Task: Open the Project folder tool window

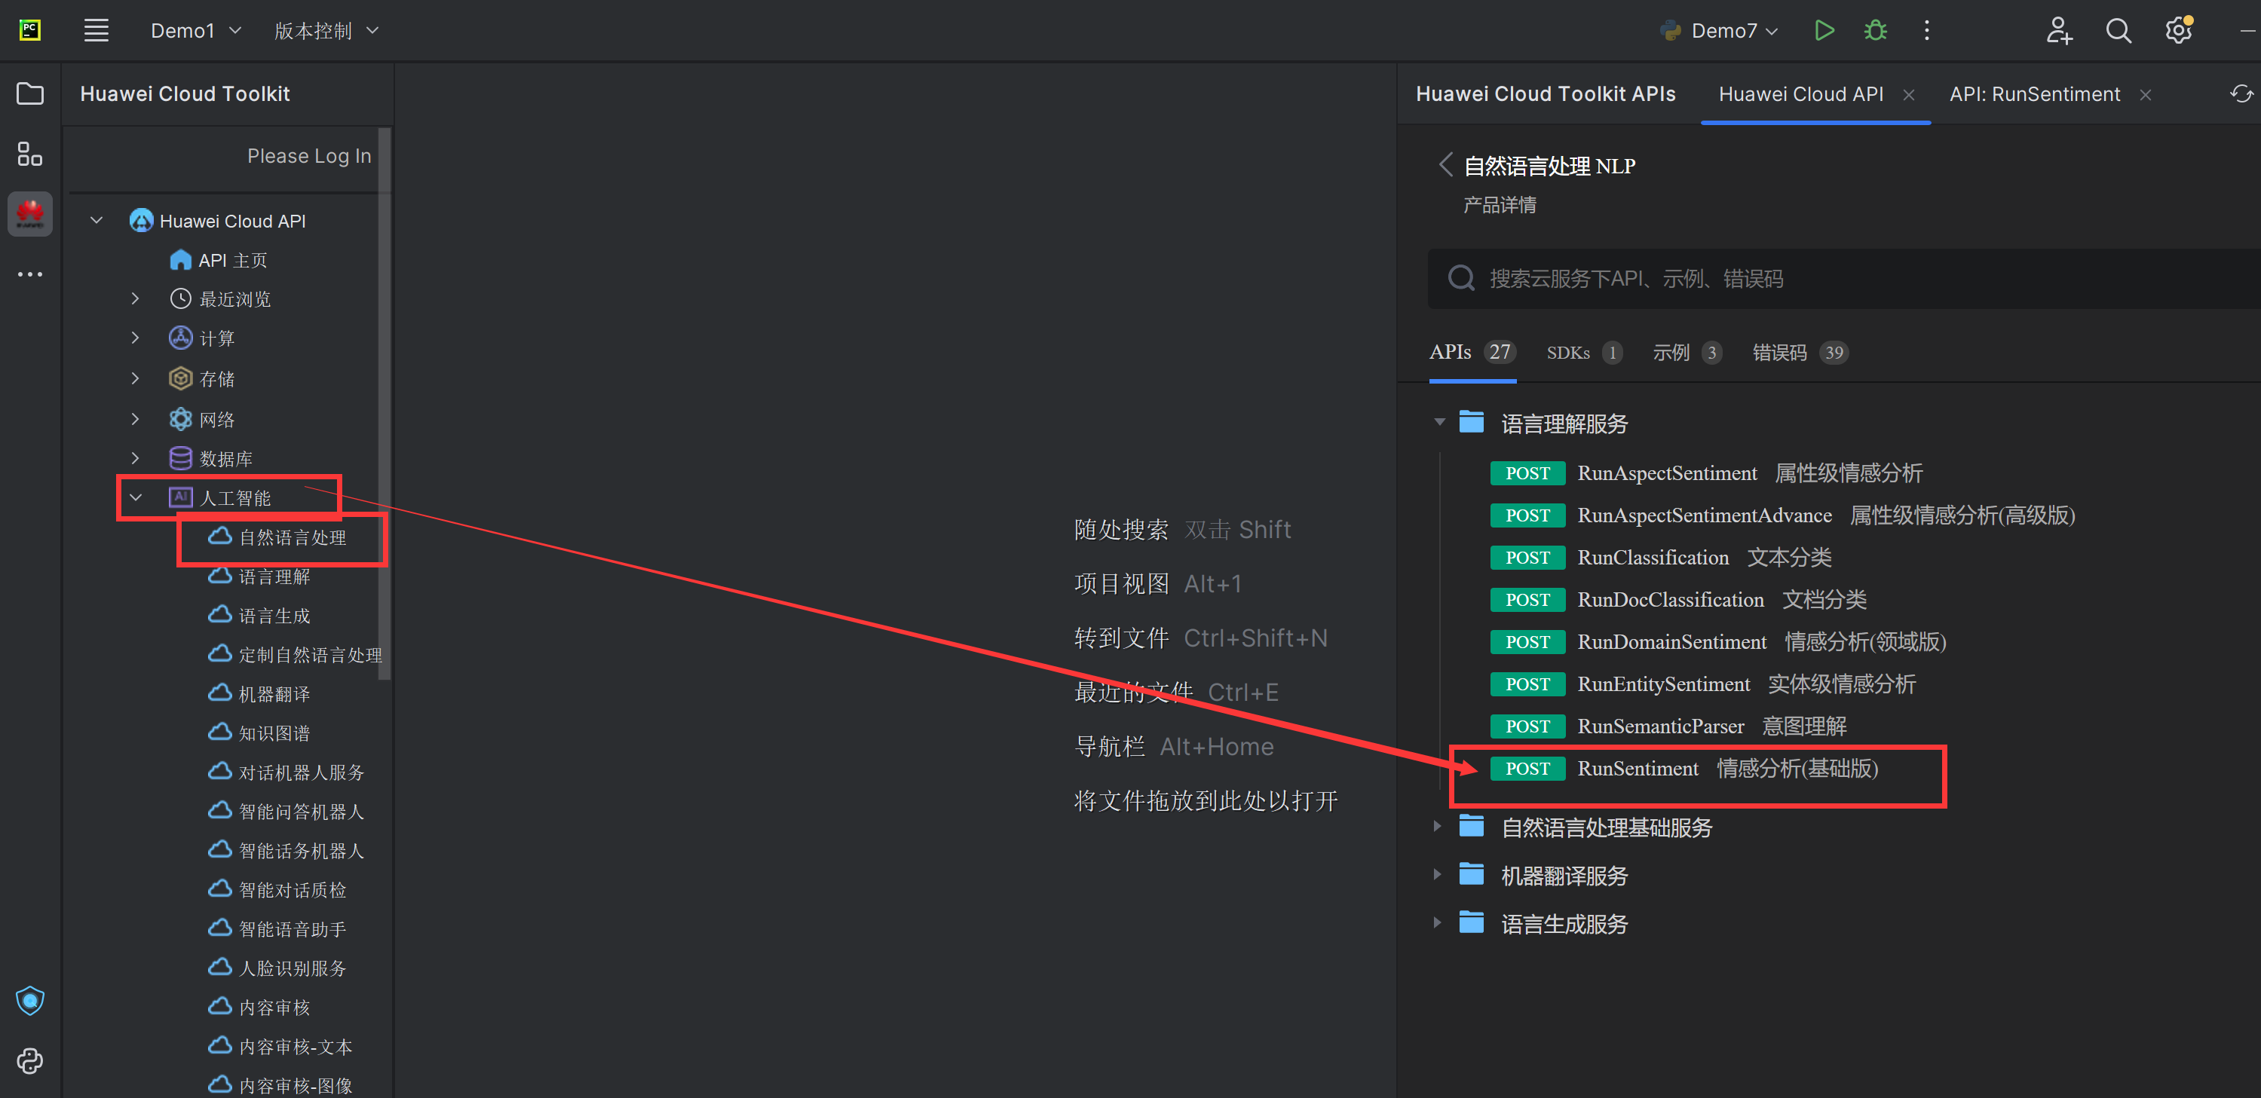Action: click(30, 94)
